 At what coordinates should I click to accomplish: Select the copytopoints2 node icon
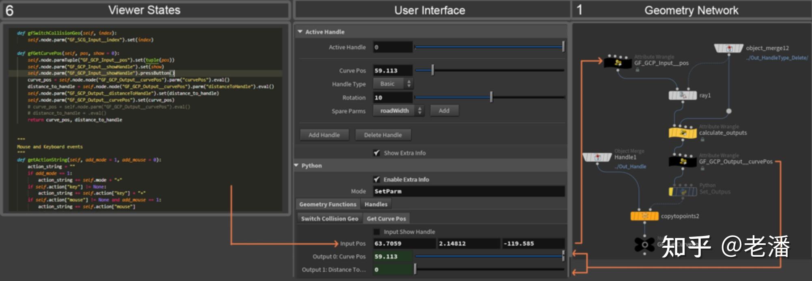point(644,216)
